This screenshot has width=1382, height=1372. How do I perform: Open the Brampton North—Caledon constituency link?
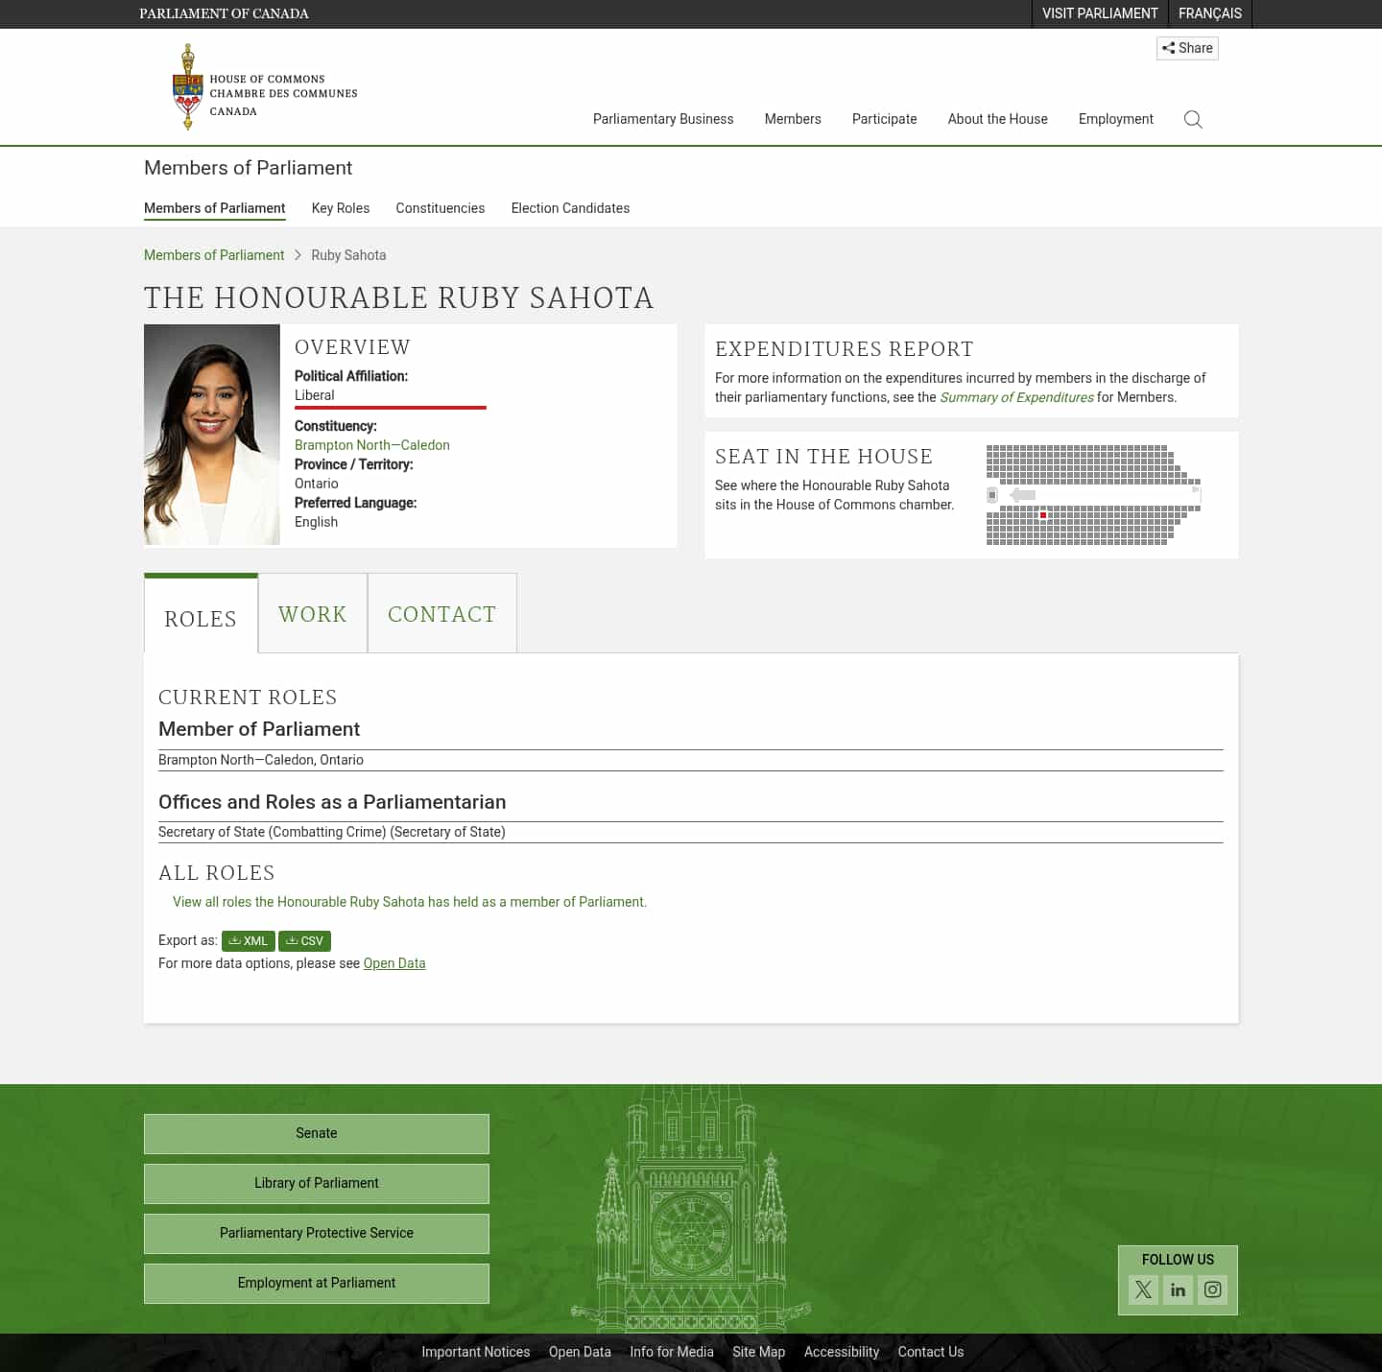371,445
